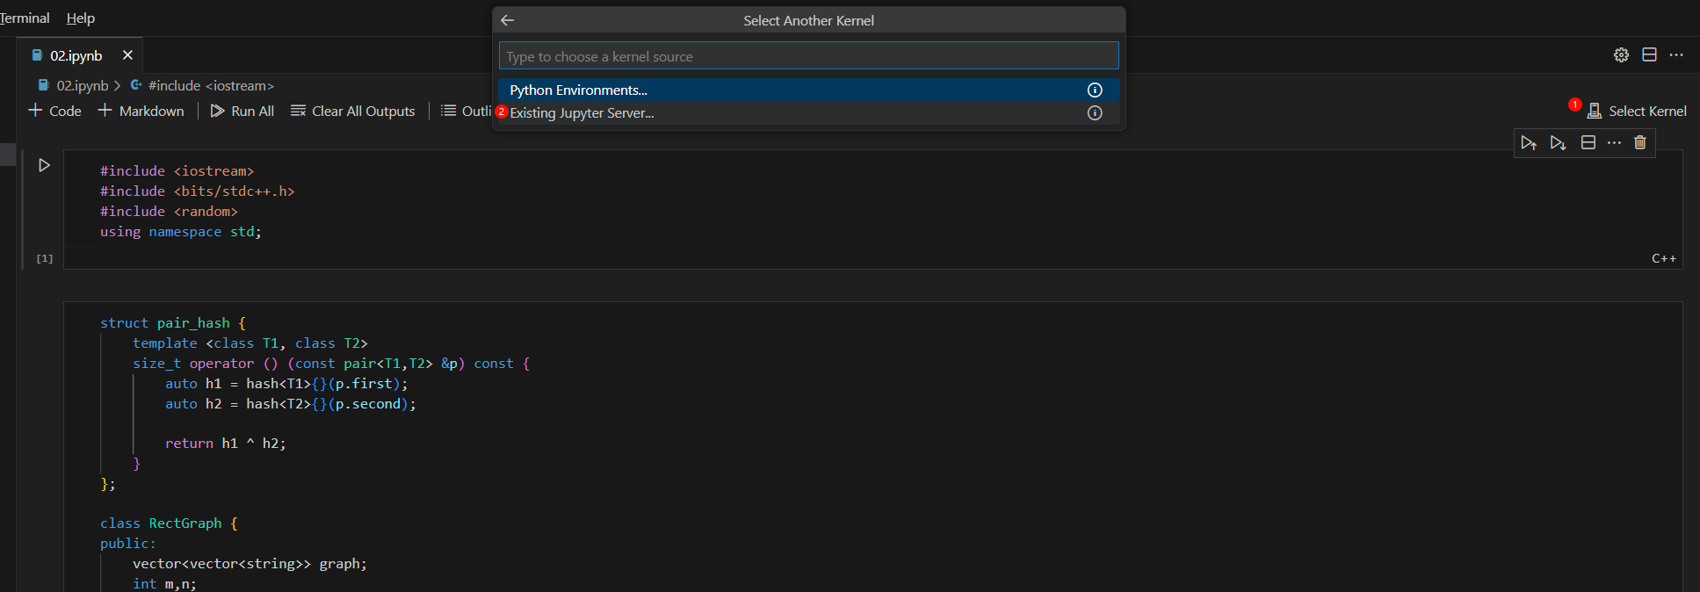Open the Terminal menu

[x=25, y=18]
